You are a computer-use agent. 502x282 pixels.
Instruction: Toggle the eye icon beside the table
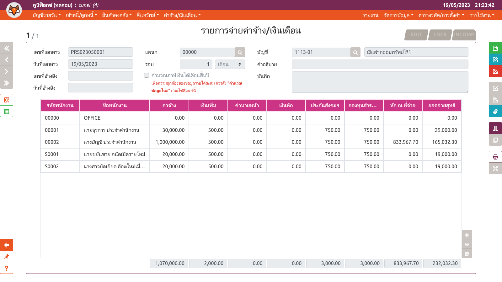tap(467, 244)
